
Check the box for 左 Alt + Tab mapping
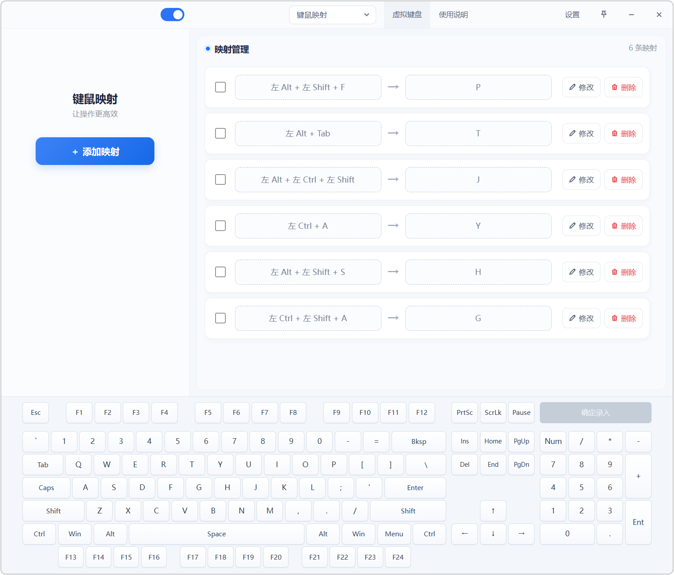click(x=220, y=133)
